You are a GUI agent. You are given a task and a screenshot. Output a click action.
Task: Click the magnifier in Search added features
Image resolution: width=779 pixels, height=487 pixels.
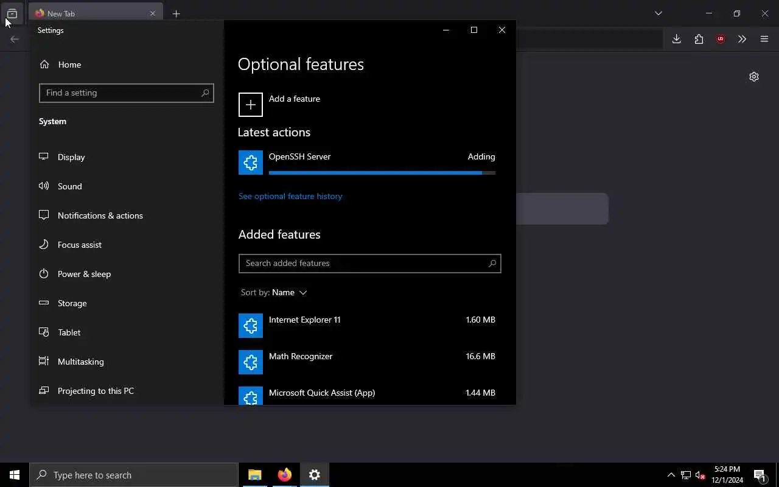[x=492, y=263]
